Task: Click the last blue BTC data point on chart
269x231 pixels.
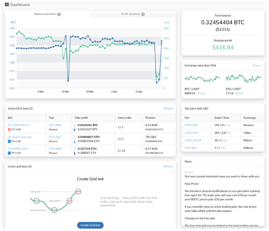Action: point(161,41)
